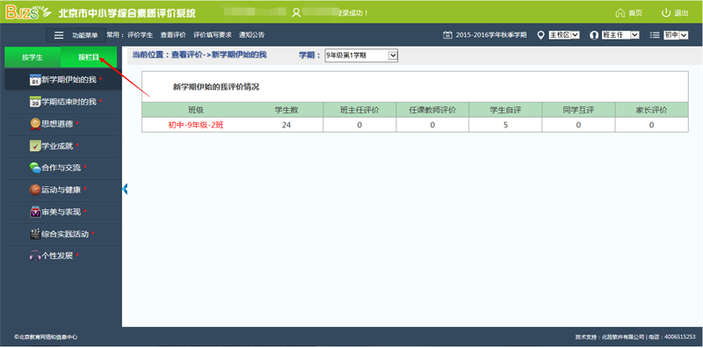Click the checkmark icon for 学业成就
Screen dimensions: 703x348
[x=35, y=146]
